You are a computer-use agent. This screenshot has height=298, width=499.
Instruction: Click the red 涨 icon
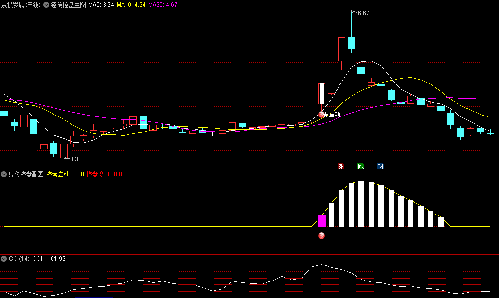[341, 166]
